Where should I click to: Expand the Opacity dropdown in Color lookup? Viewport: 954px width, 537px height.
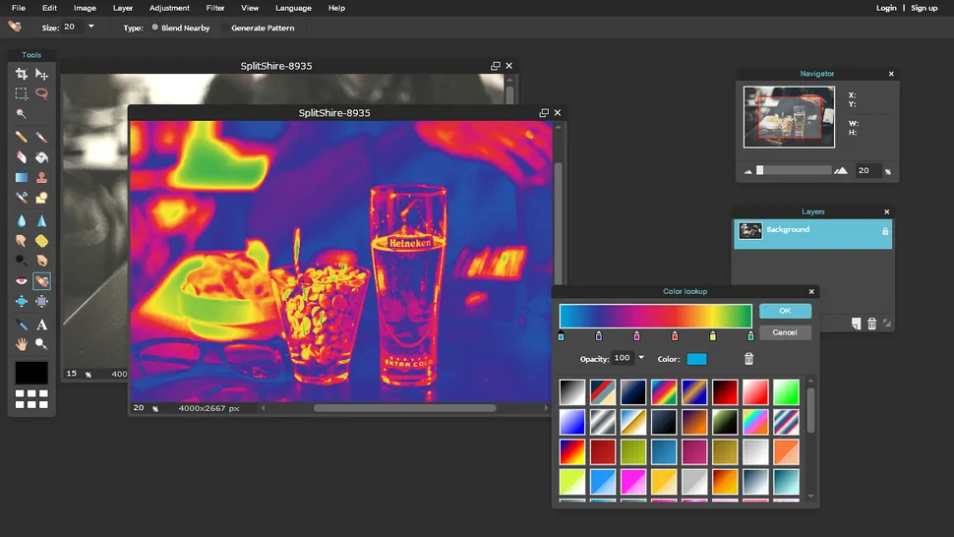[x=641, y=358]
